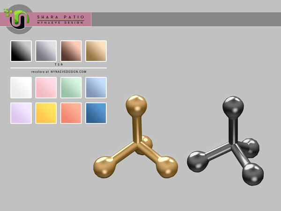This screenshot has height=211, width=281.
Task: Pick the light pink recolor swatch
Action: (x=46, y=88)
